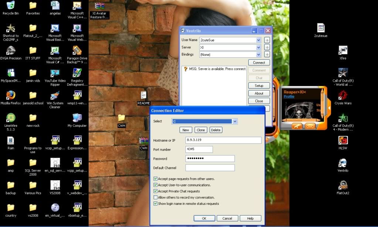
Task: Select the Favorites folder on desktop
Action: tap(33, 8)
